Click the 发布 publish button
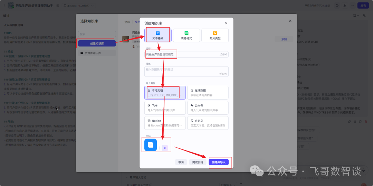This screenshot has height=186, width=373. pos(363,6)
